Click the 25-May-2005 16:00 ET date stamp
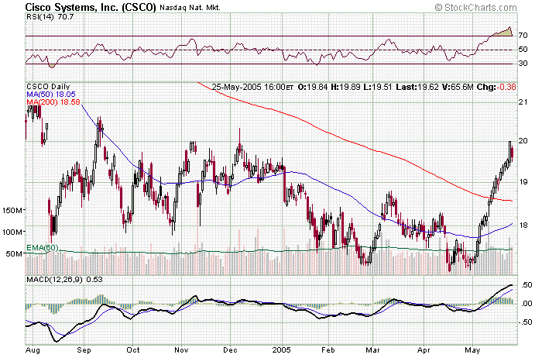 (x=252, y=87)
